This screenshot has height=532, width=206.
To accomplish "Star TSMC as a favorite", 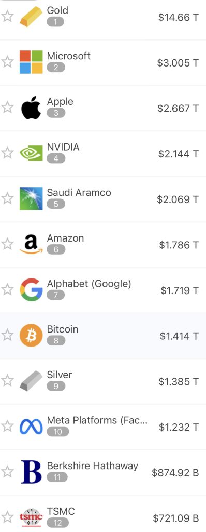I will click(7, 517).
